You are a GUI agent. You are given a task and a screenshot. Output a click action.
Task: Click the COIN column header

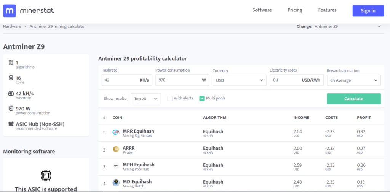point(117,118)
